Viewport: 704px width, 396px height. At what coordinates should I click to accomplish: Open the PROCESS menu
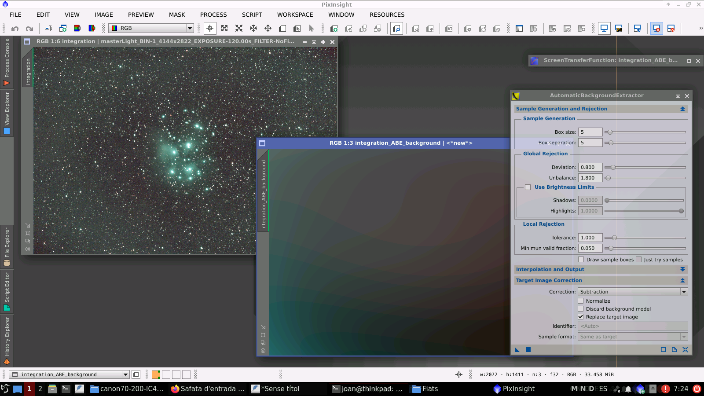pyautogui.click(x=213, y=15)
